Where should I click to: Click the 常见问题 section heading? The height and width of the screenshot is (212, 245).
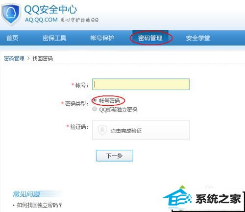click(26, 194)
